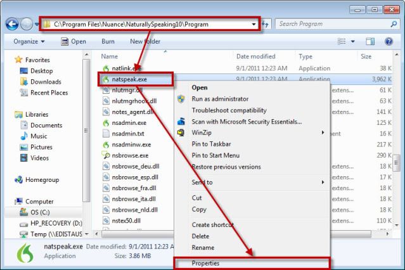
Task: Click the change view icon
Action: click(x=342, y=41)
